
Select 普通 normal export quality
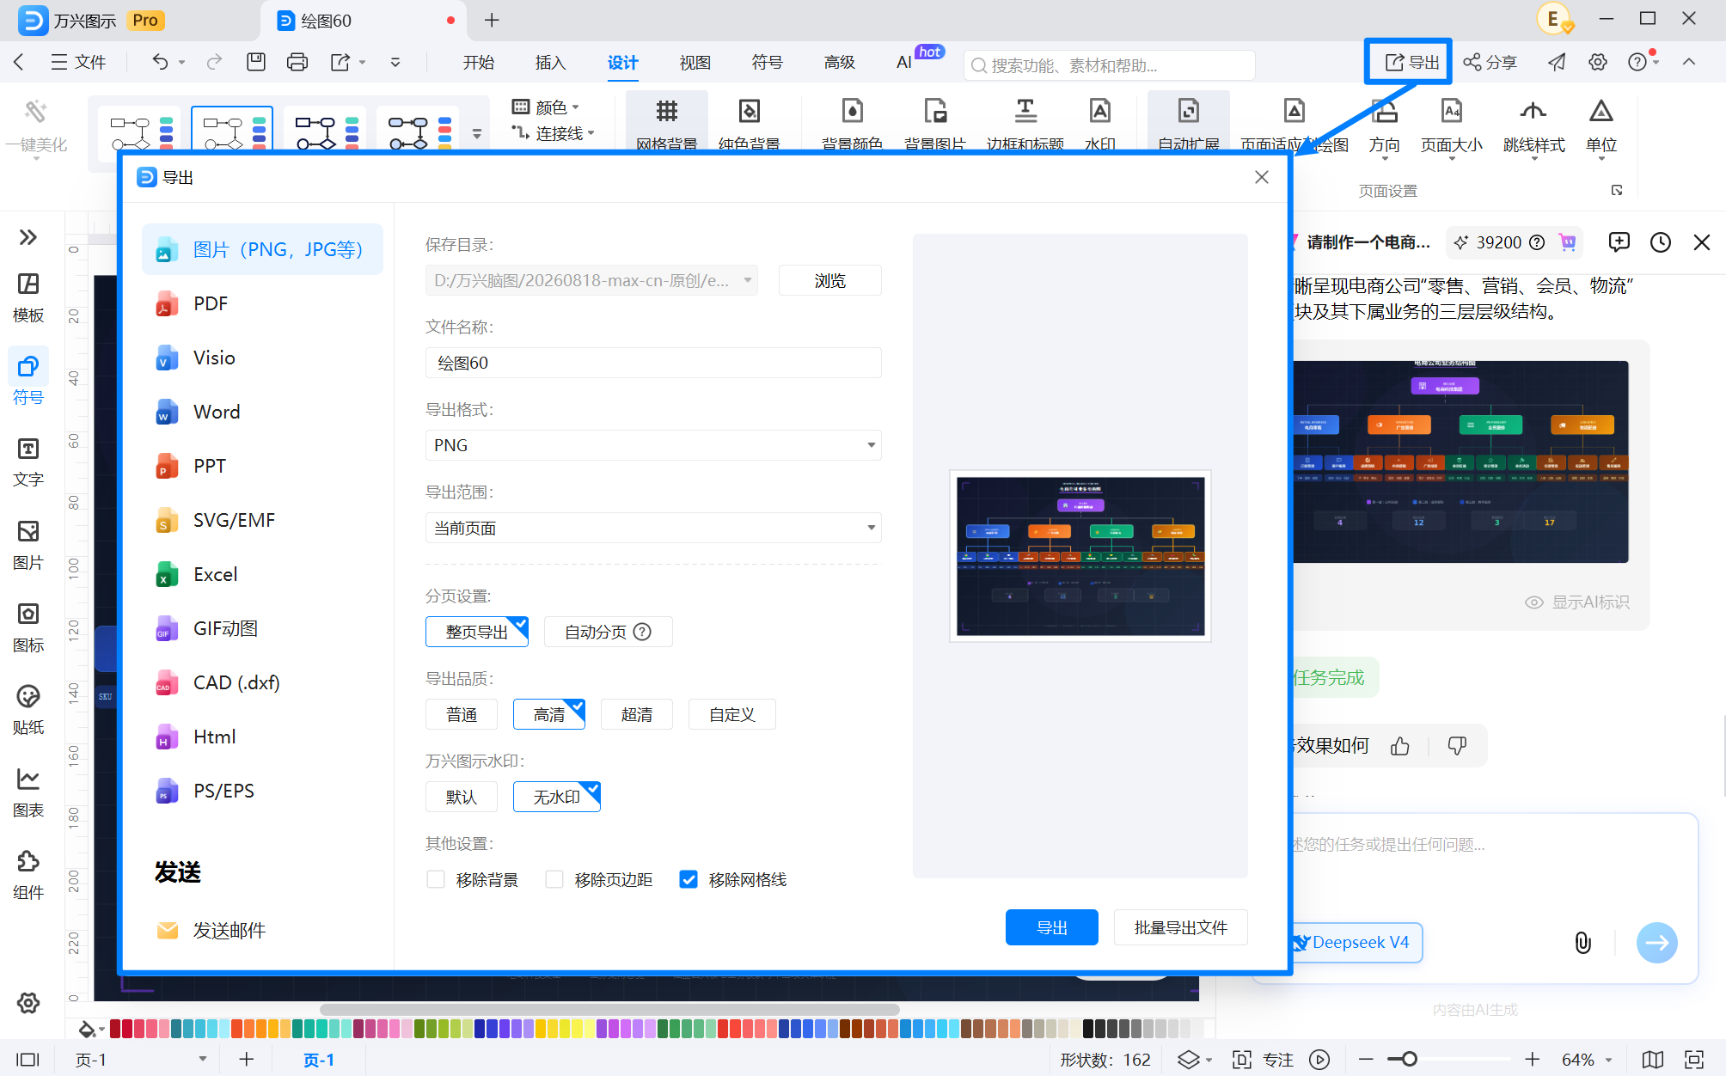click(462, 714)
